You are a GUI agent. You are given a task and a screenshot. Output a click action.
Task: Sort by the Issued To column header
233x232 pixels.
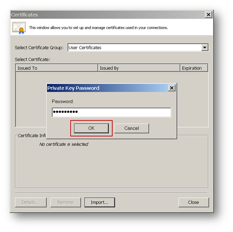[x=57, y=68]
